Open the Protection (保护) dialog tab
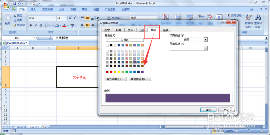Screen dimensions: 270x135 (165, 30)
